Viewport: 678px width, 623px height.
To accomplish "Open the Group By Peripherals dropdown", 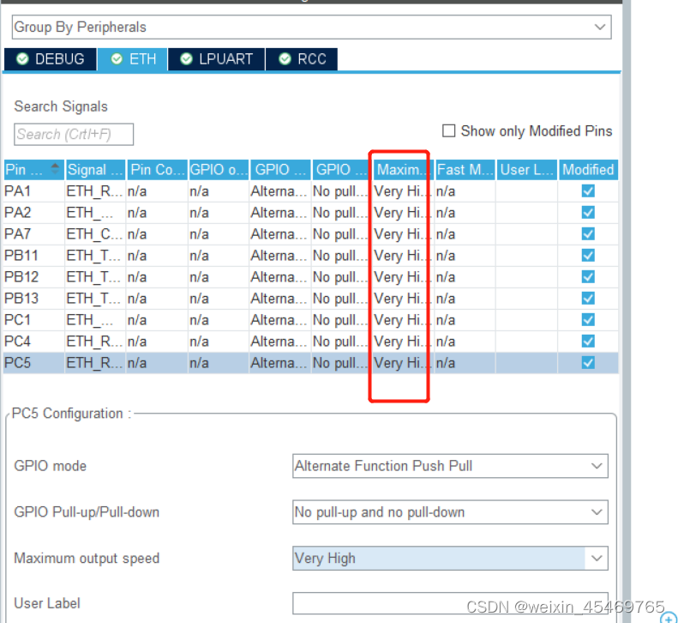I will point(311,27).
